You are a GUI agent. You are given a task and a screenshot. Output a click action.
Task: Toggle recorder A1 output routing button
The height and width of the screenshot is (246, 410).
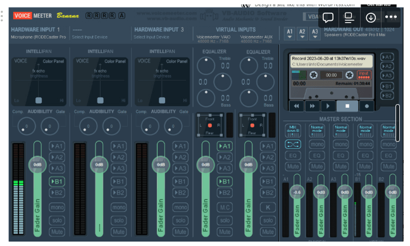387,57
